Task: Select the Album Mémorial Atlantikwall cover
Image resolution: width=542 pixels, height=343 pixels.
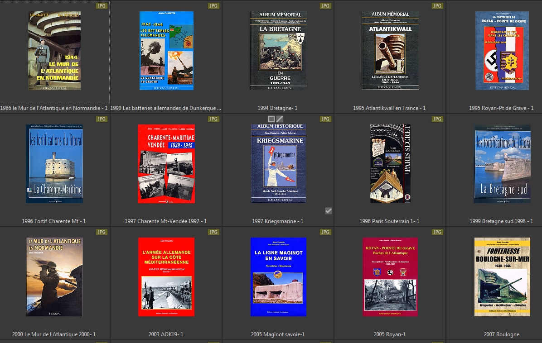Action: pos(390,51)
